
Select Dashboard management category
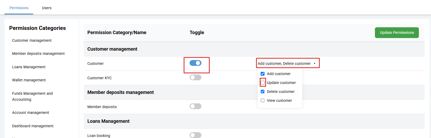point(33,126)
